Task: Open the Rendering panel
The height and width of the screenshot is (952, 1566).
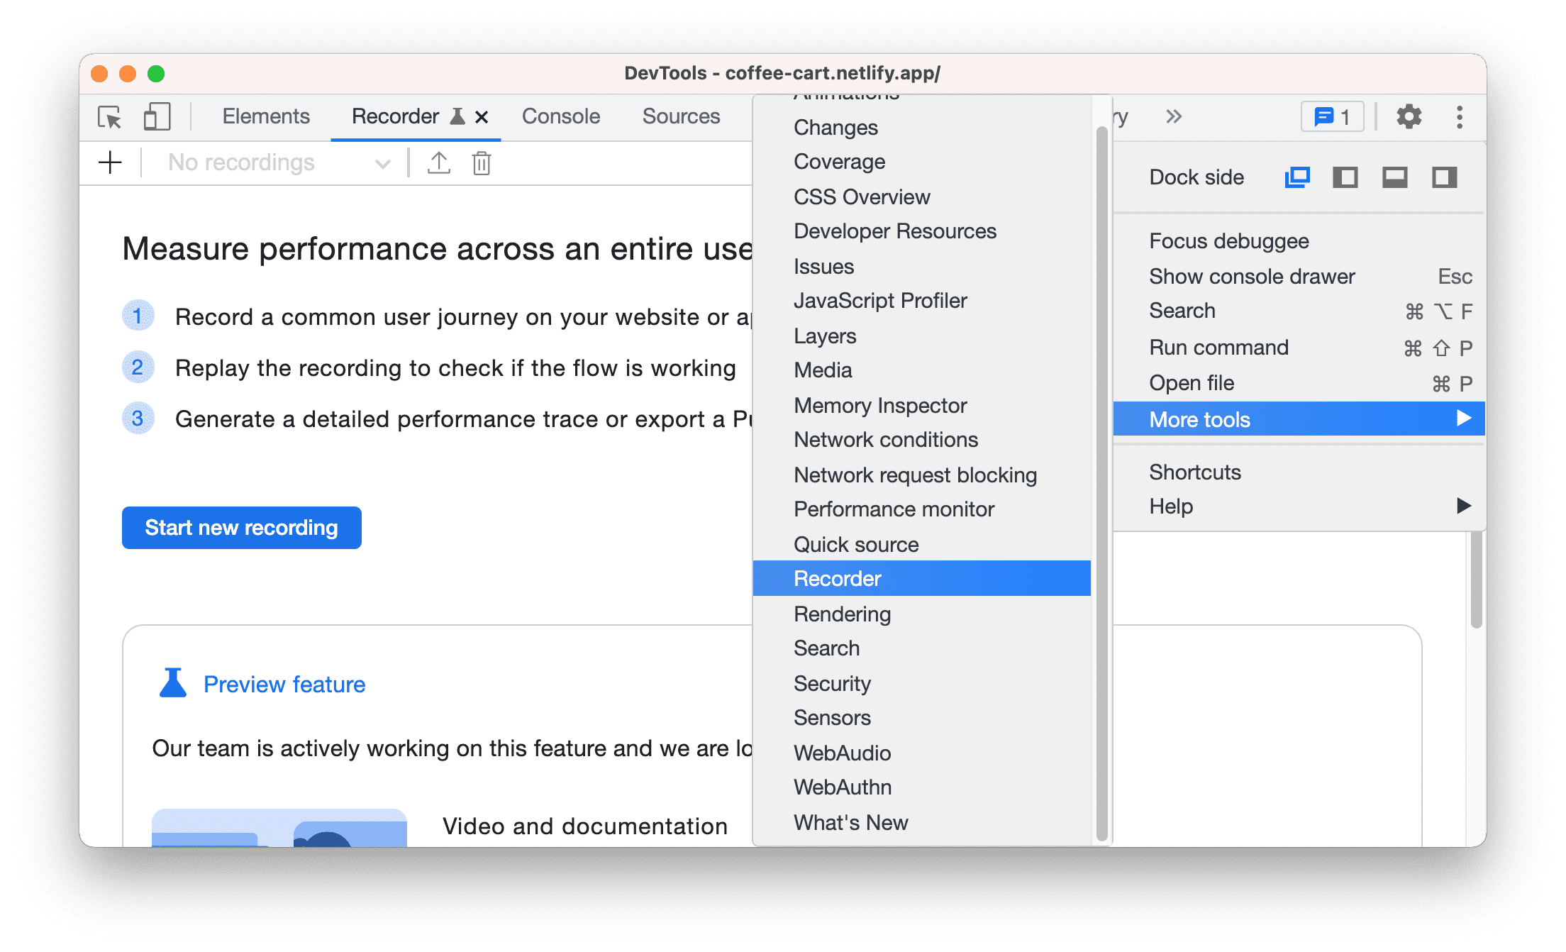Action: (x=841, y=613)
